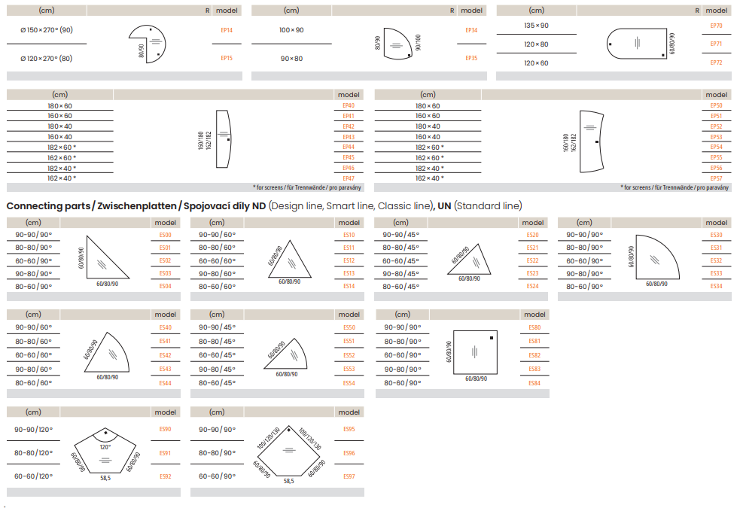This screenshot has height=508, width=743.
Task: Select model code ES41
Action: [x=166, y=341]
